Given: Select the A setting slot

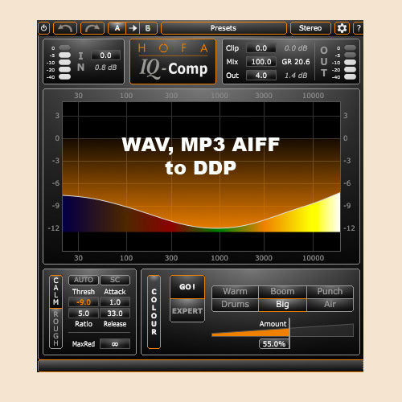Looking at the screenshot, I should pos(117,28).
